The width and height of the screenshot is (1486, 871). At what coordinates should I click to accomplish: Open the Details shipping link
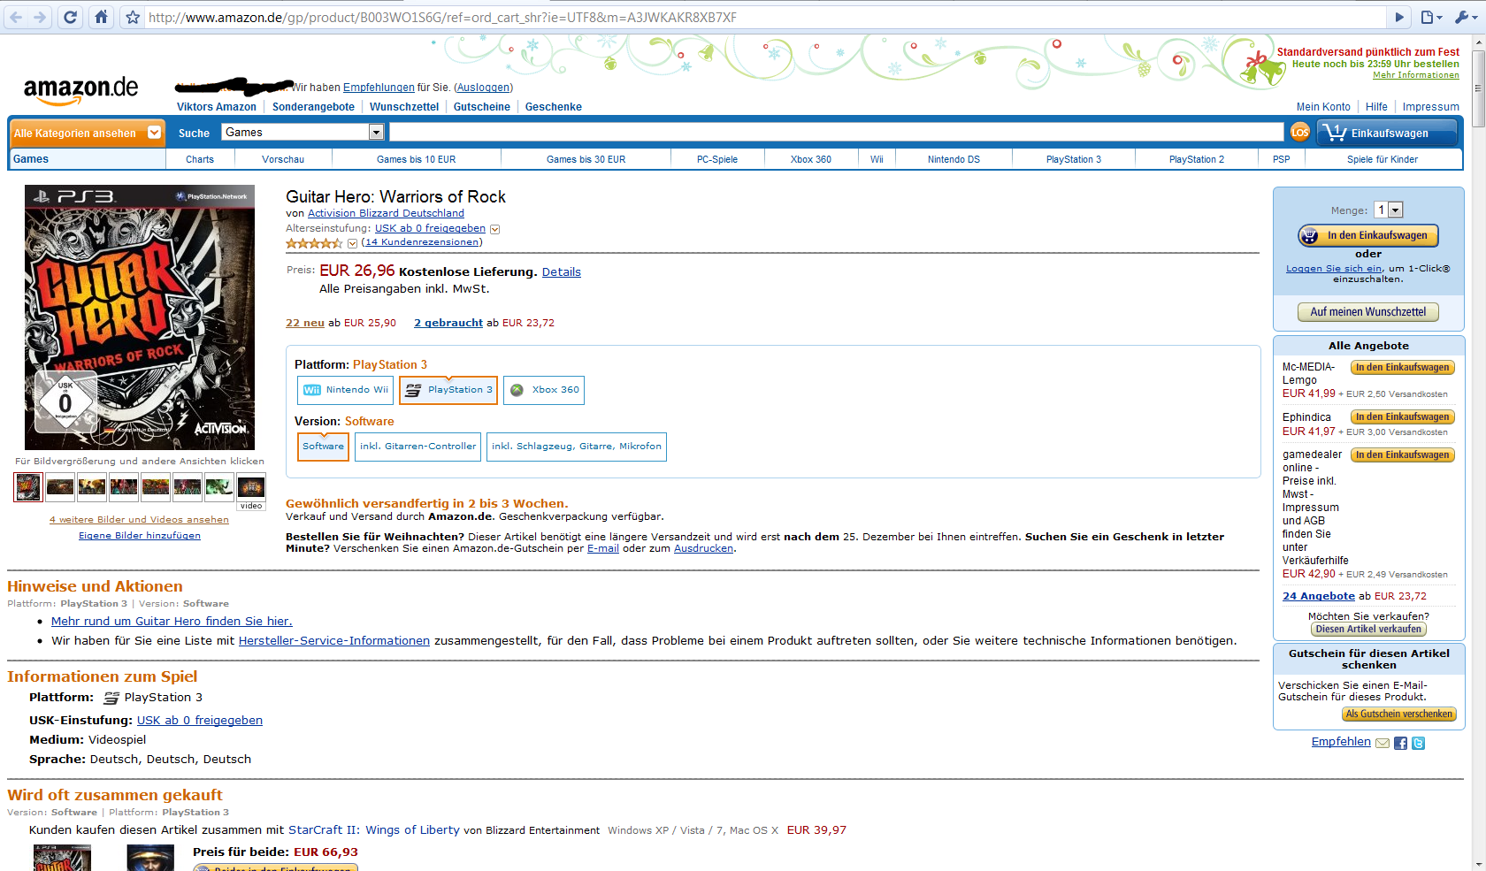coord(562,272)
